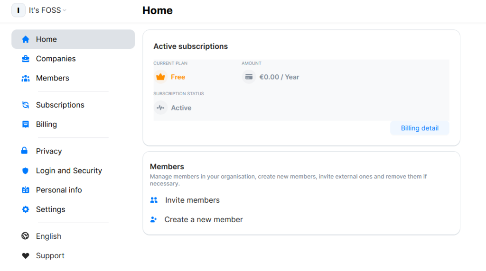This screenshot has width=486, height=271.
Task: Choose Create a new member
Action: point(203,220)
